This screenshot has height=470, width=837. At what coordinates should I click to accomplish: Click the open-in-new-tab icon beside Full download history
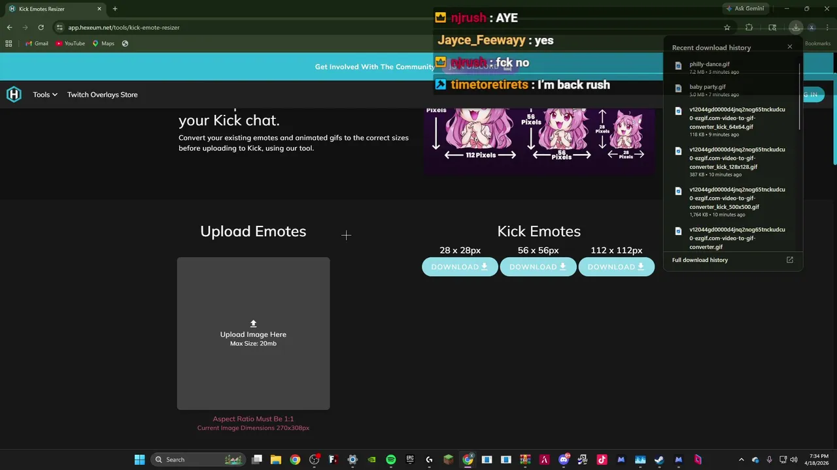(x=789, y=260)
